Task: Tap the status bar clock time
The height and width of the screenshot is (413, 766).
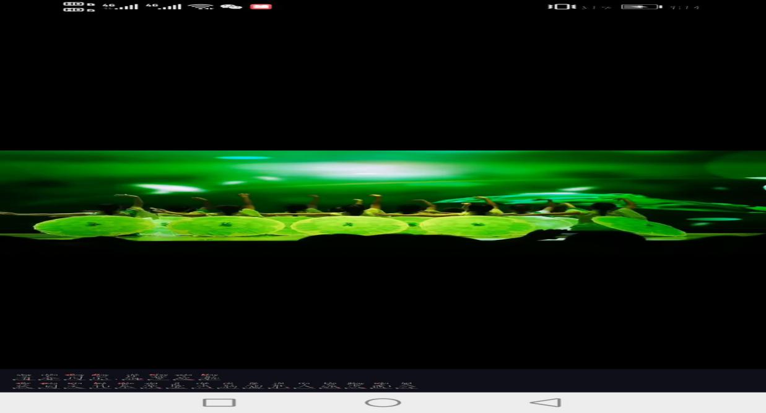Action: pos(684,7)
